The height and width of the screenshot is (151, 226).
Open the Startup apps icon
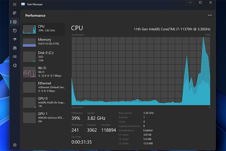(x=15, y=39)
